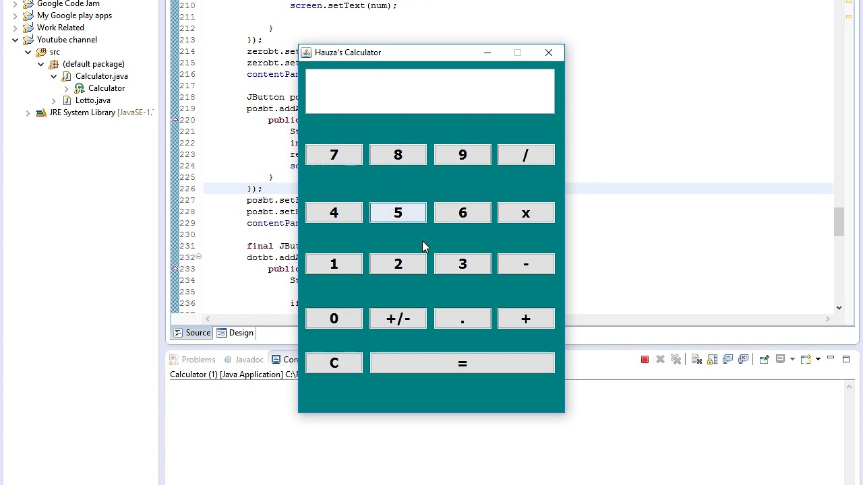This screenshot has width=863, height=485.
Task: Collapse the src folder node
Action: click(x=28, y=52)
